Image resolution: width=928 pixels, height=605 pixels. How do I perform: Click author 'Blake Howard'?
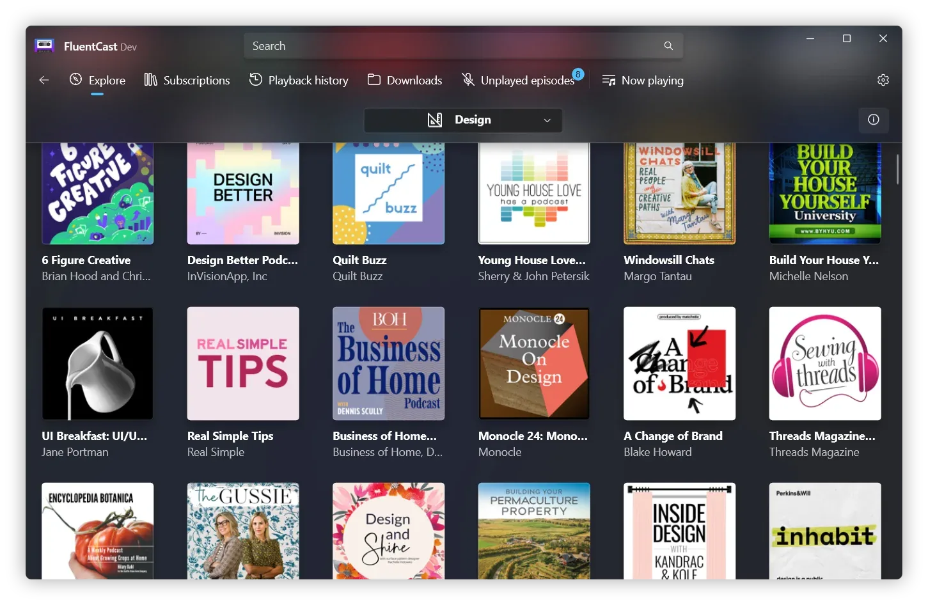pyautogui.click(x=658, y=452)
